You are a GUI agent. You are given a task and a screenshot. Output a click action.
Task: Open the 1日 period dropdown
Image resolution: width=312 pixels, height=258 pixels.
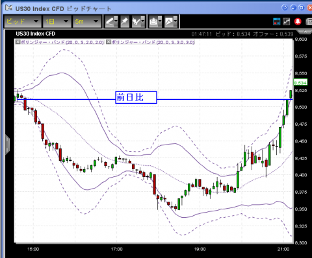(57, 21)
